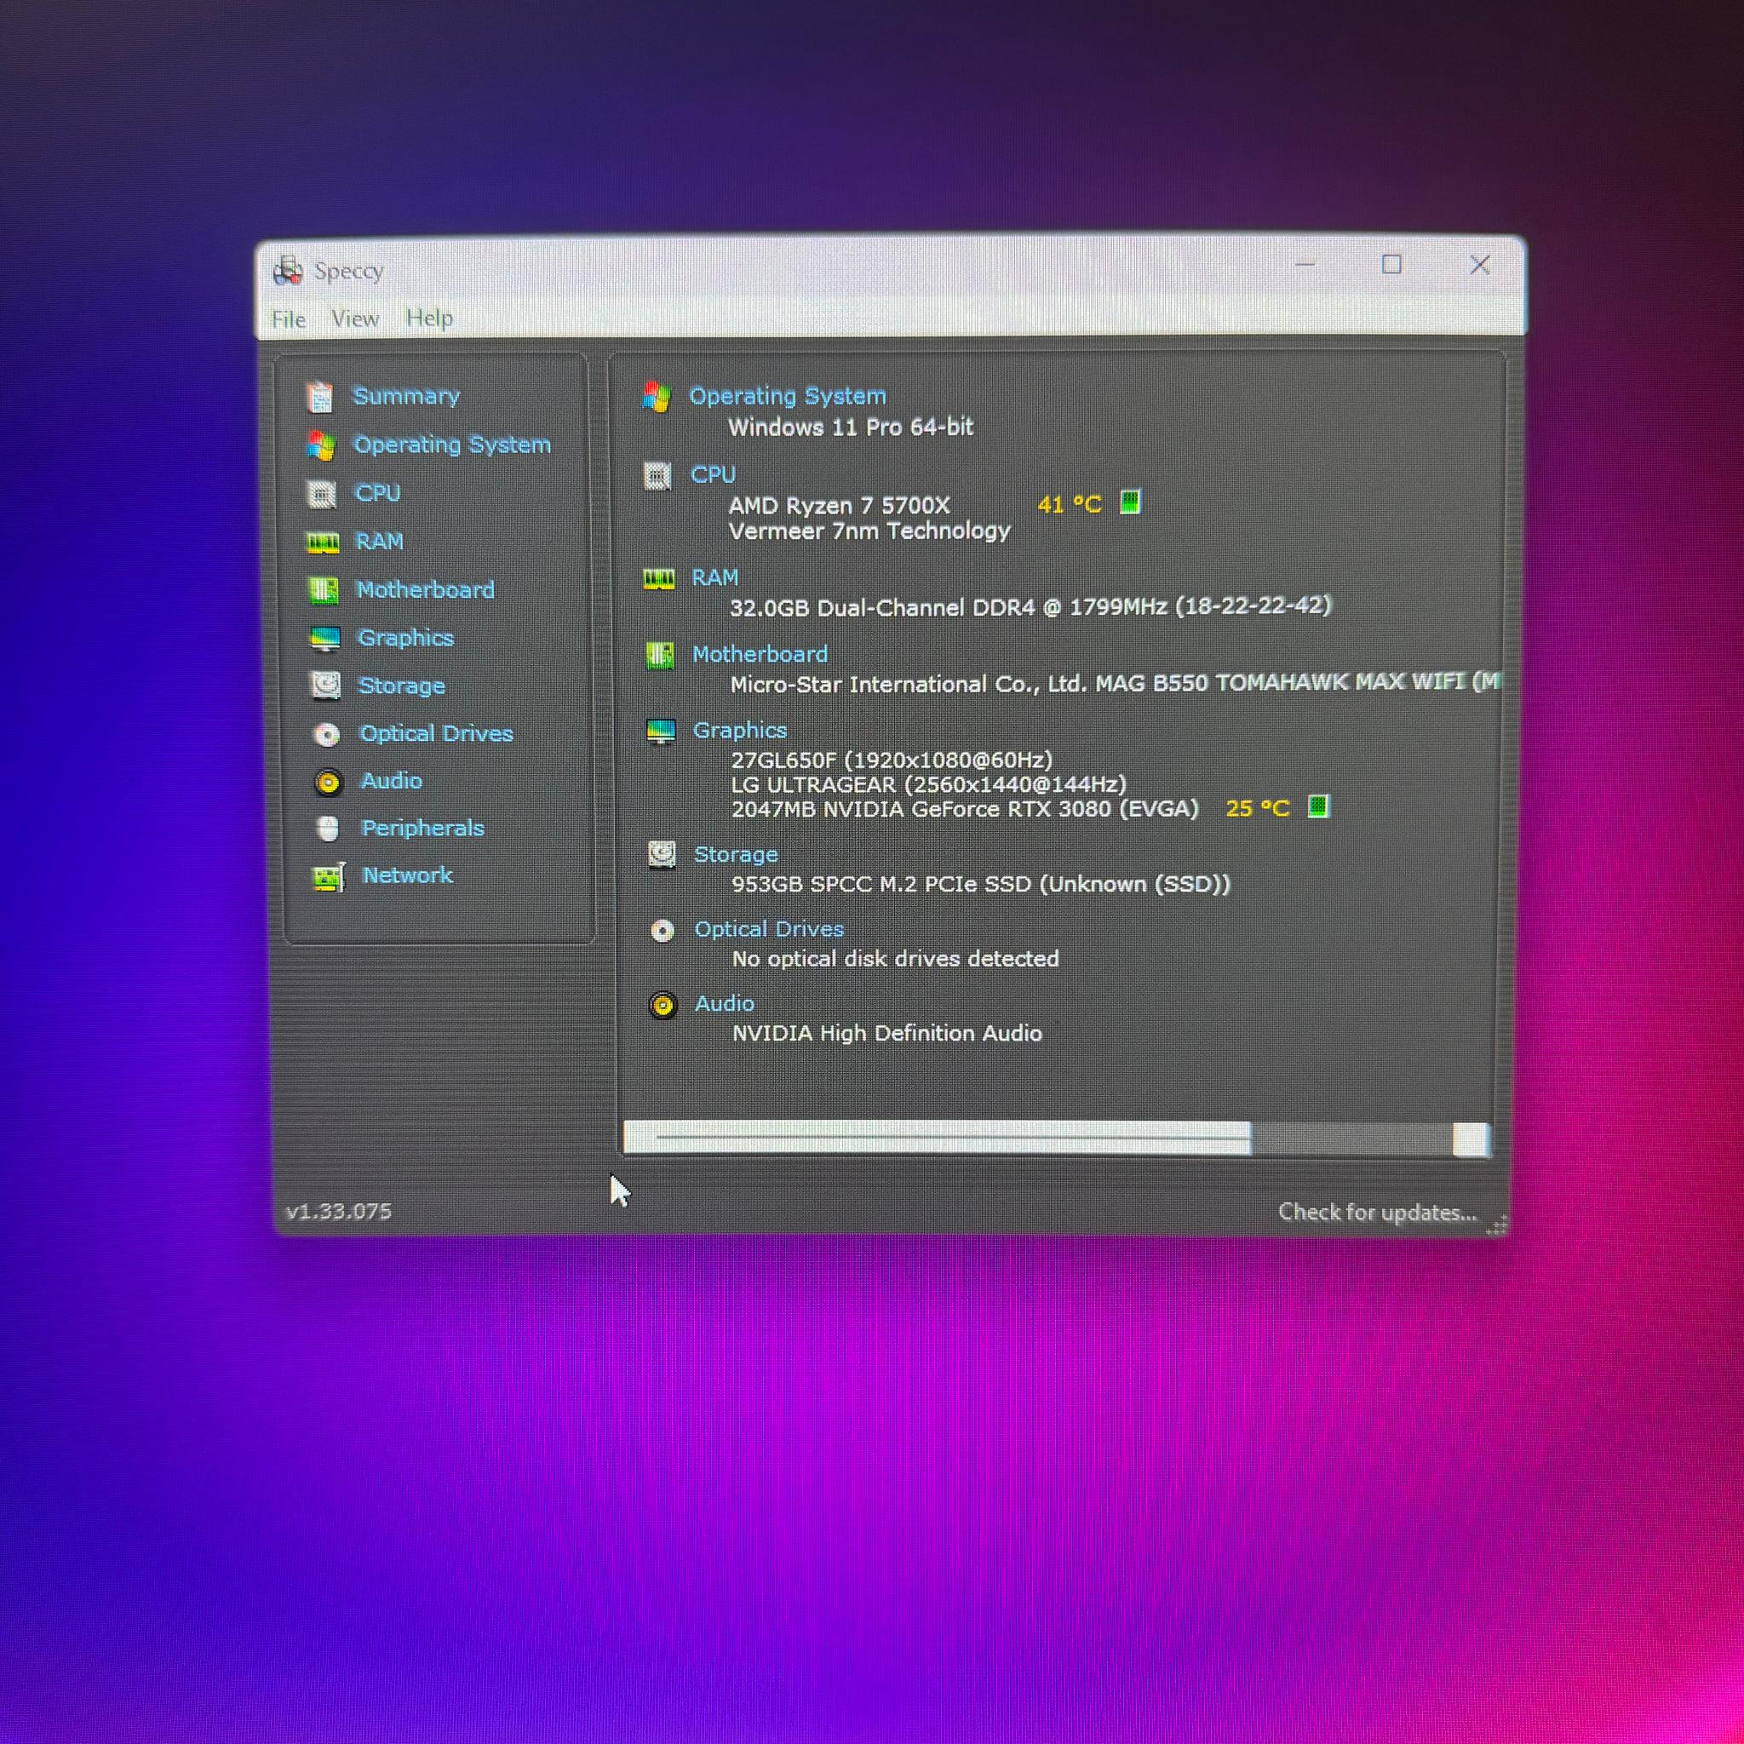1744x1744 pixels.
Task: Click the Optical Drives disc icon in sidebar
Action: click(x=326, y=735)
